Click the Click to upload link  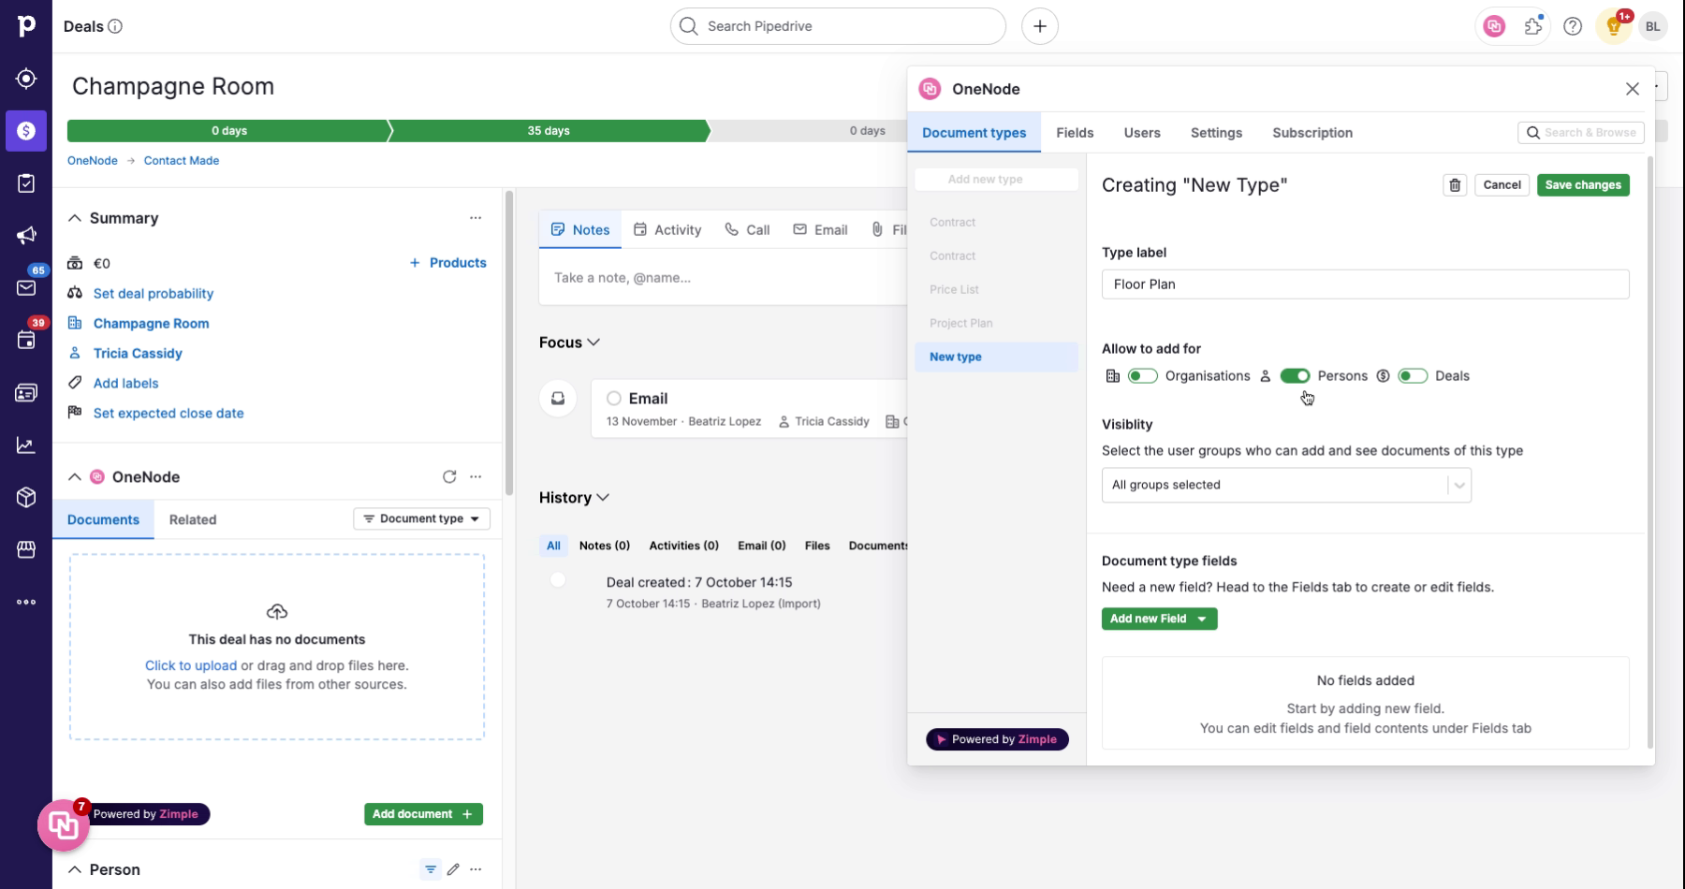click(x=191, y=665)
